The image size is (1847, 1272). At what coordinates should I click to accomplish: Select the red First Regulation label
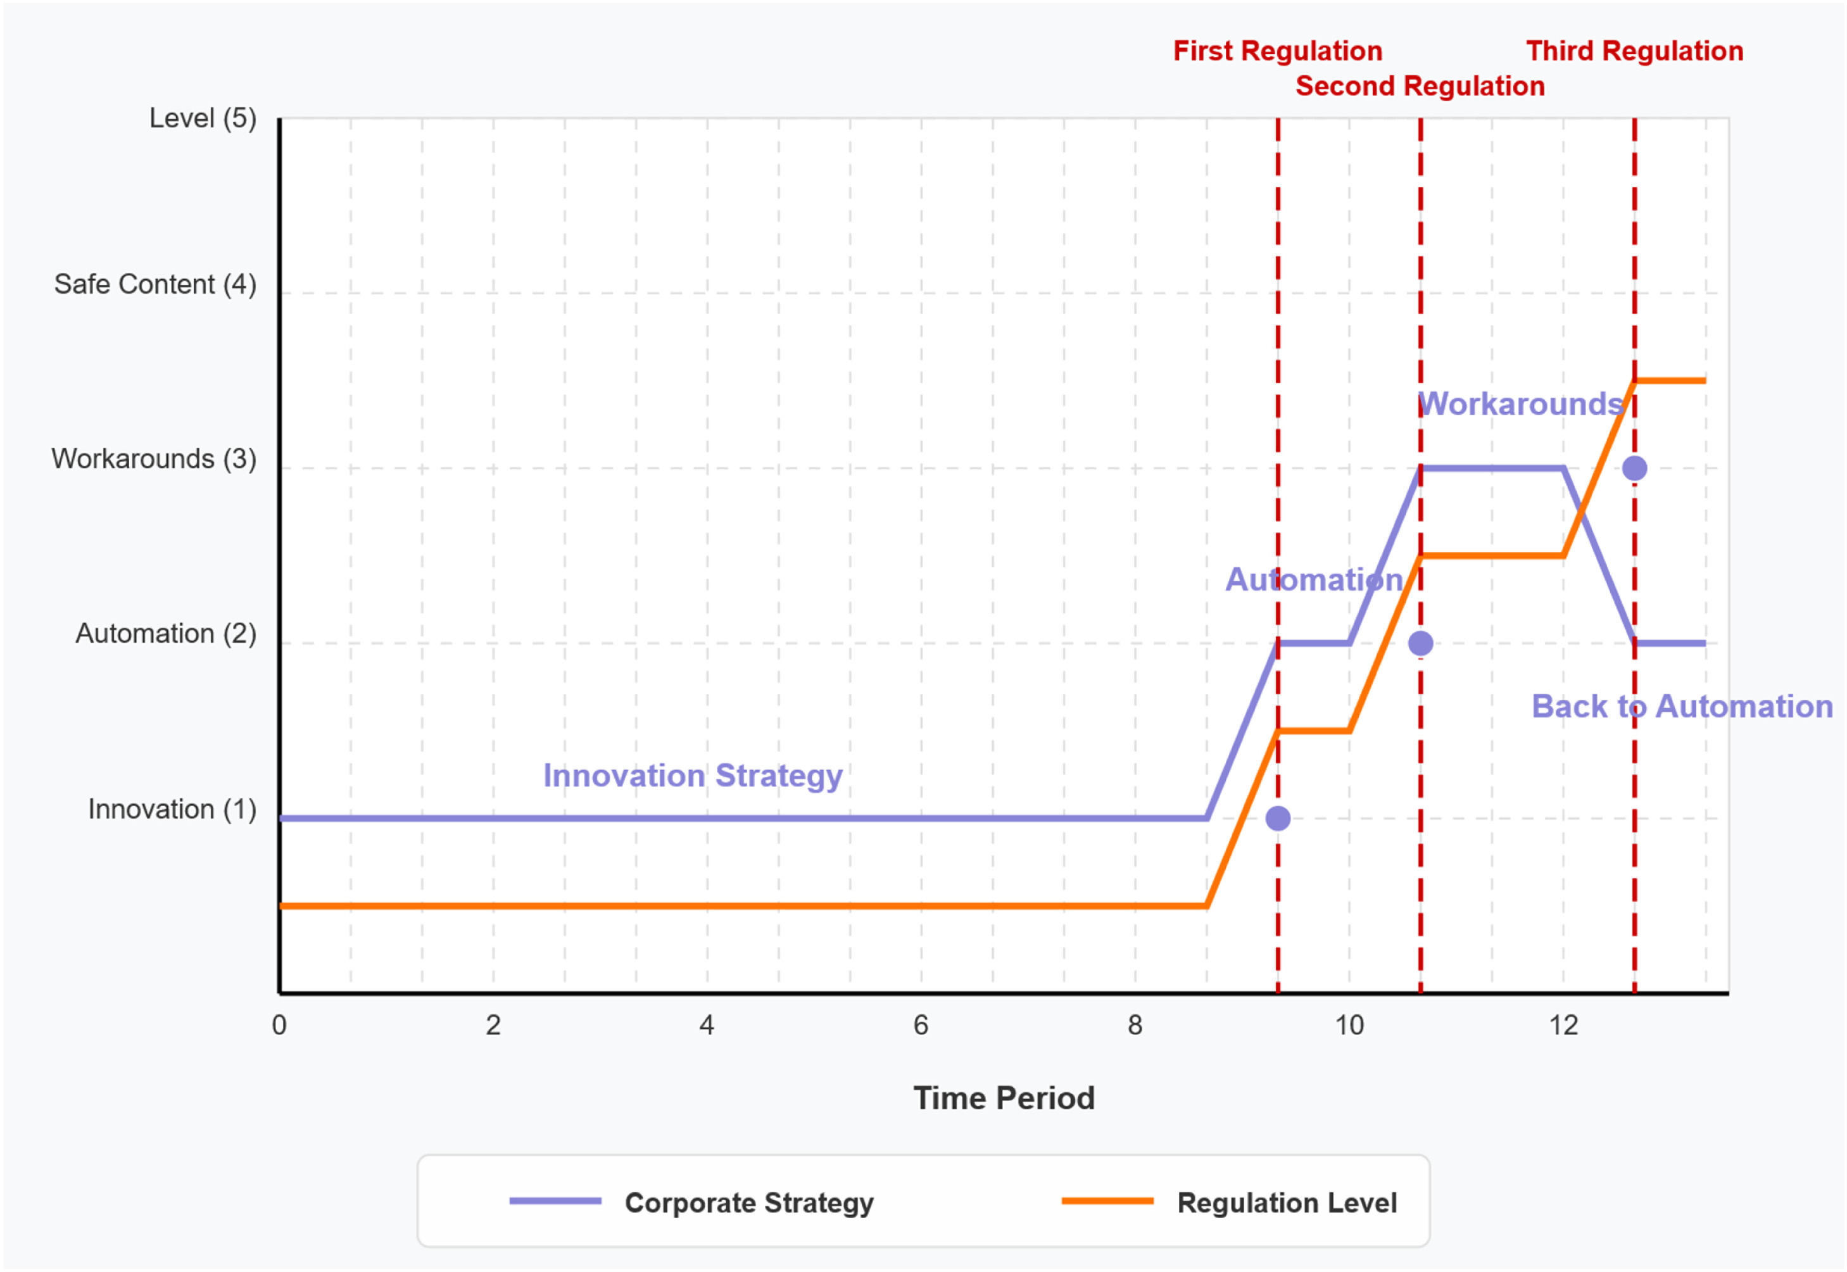point(1277,51)
